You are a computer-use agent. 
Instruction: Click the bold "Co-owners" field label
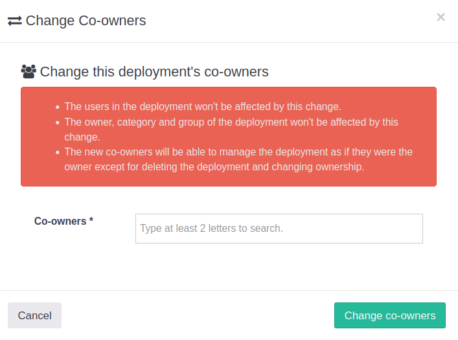(60, 221)
